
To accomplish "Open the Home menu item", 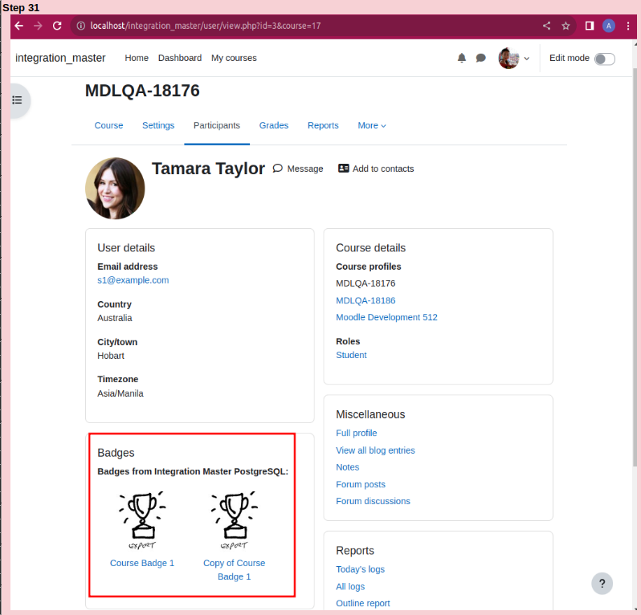I will tap(137, 58).
